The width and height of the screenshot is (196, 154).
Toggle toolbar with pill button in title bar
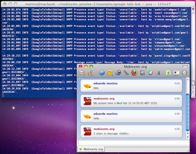tap(185, 67)
